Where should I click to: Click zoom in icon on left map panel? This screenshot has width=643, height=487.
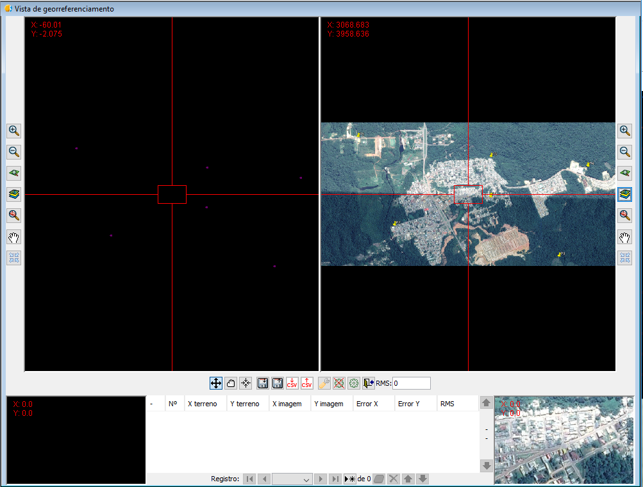[x=13, y=131]
